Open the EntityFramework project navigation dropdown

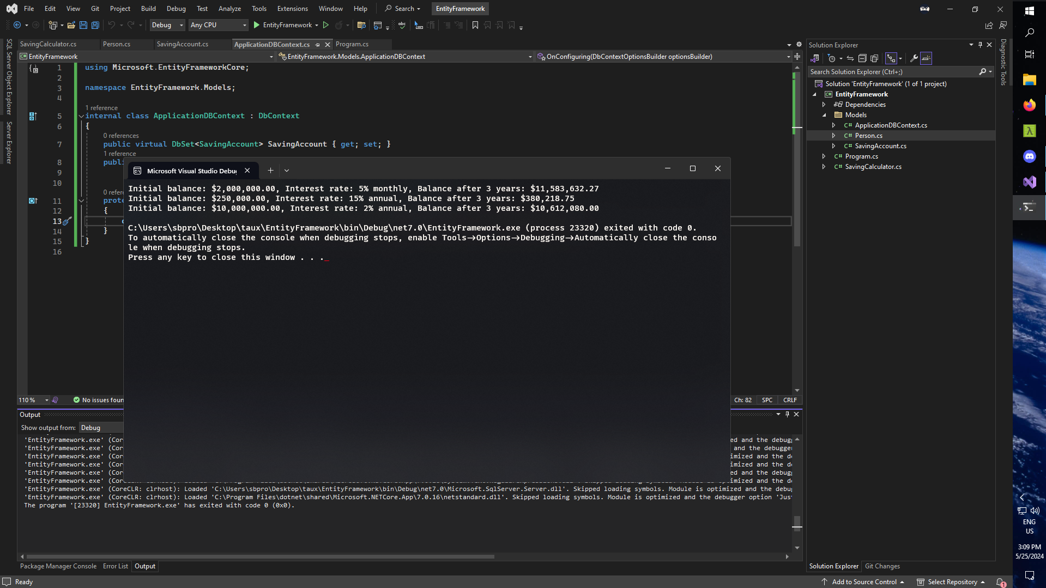[146, 57]
